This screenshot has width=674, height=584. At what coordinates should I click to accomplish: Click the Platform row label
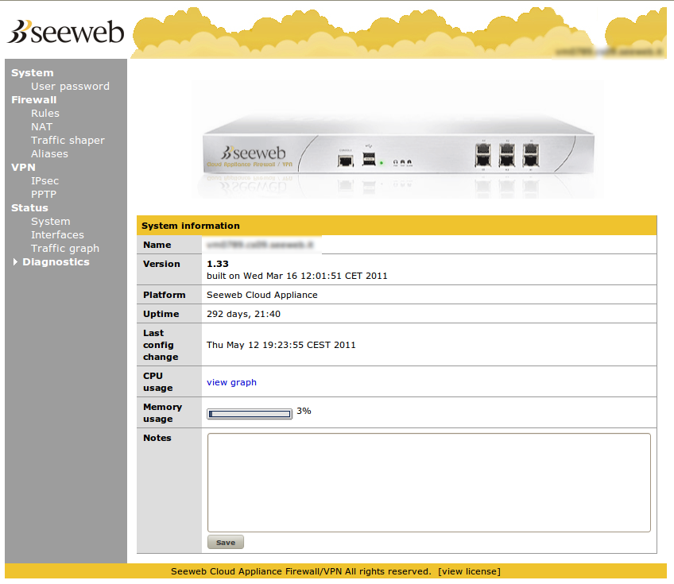pos(165,295)
